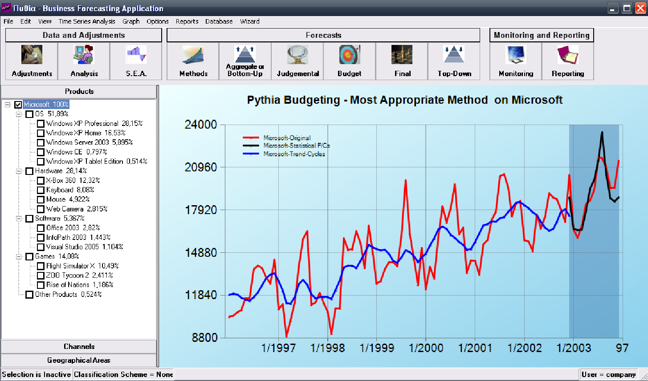Check Windows Server 2003 box

pyautogui.click(x=41, y=143)
